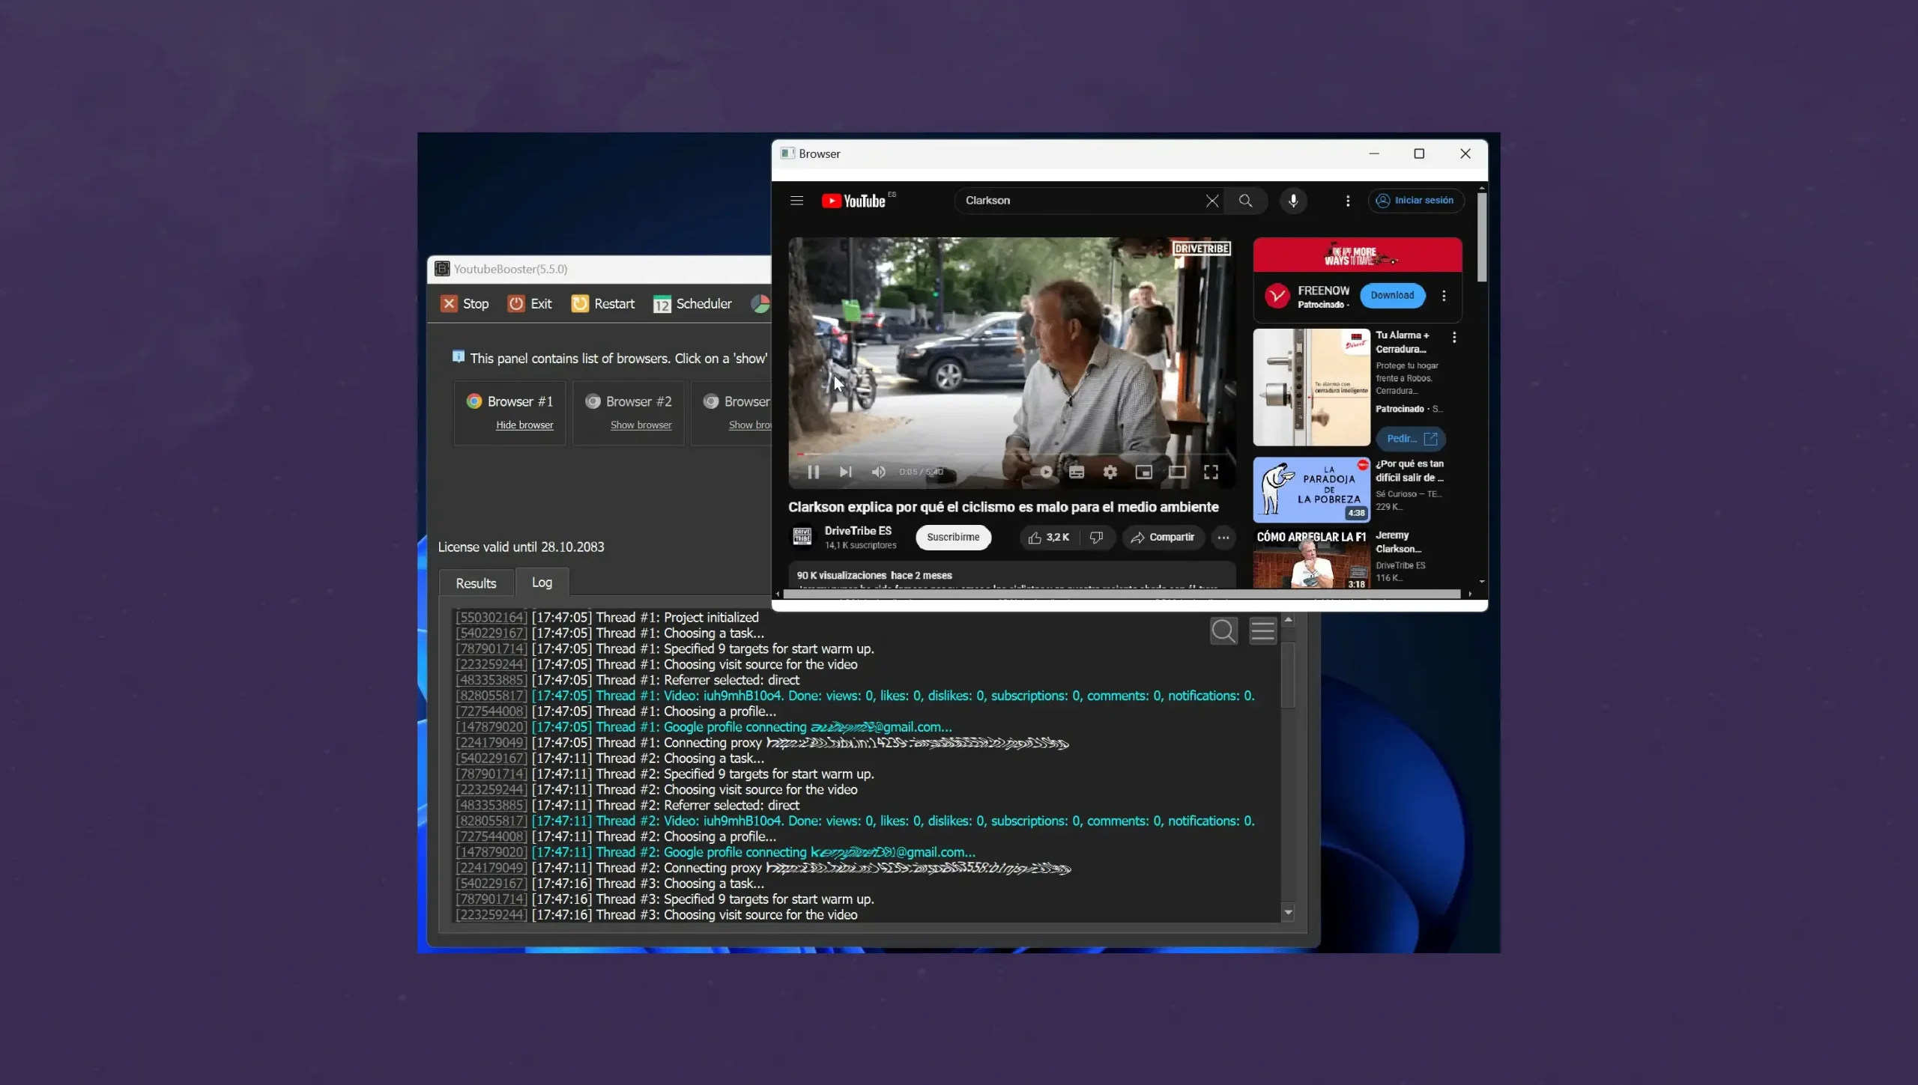
Task: Enter fullscreen video mode
Action: pyautogui.click(x=1211, y=472)
